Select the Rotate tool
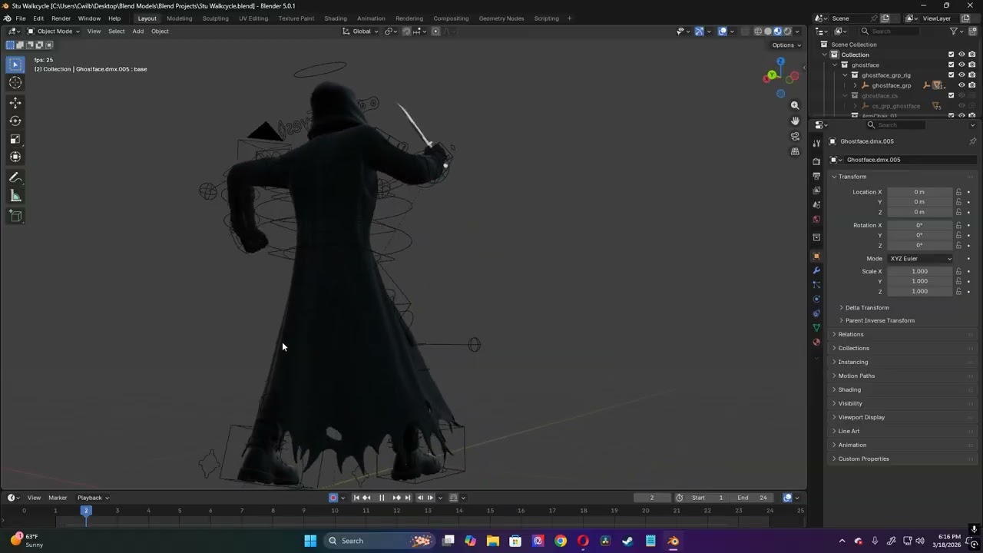983x553 pixels. (x=15, y=121)
